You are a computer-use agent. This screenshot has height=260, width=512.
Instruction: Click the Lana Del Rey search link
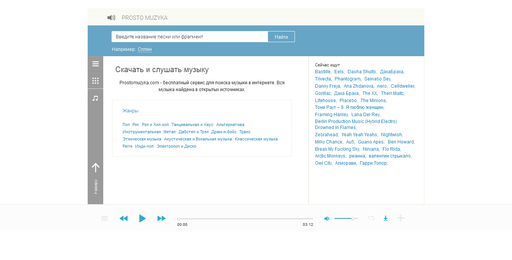[365, 115]
